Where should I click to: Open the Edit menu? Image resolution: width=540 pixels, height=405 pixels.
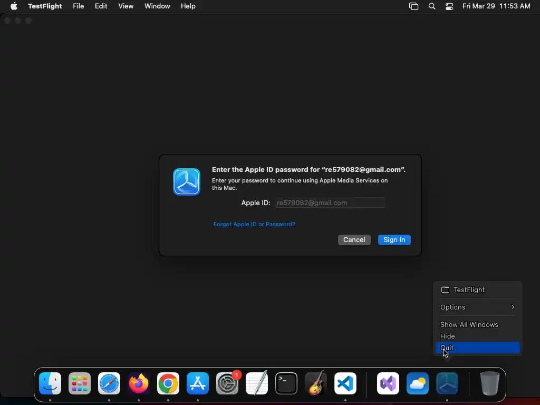click(x=101, y=6)
